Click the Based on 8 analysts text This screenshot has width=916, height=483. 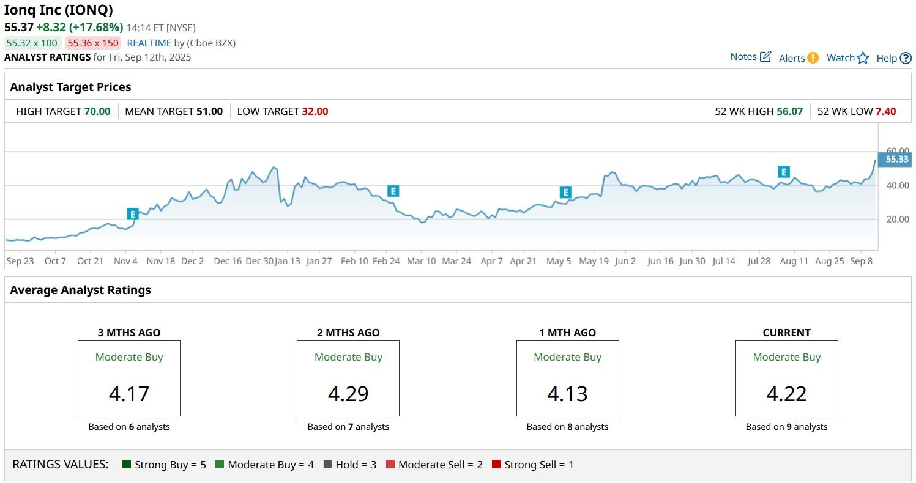pos(567,427)
